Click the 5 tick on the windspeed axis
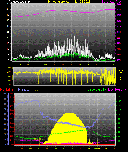 pyautogui.click(x=8, y=55)
